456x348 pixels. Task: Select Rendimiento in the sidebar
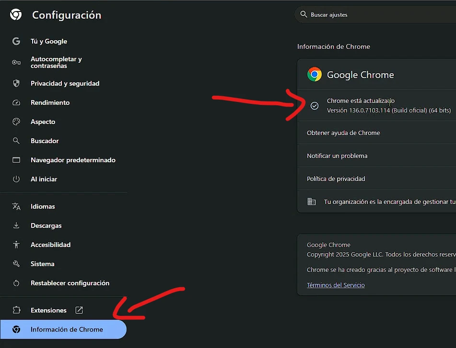pyautogui.click(x=50, y=102)
